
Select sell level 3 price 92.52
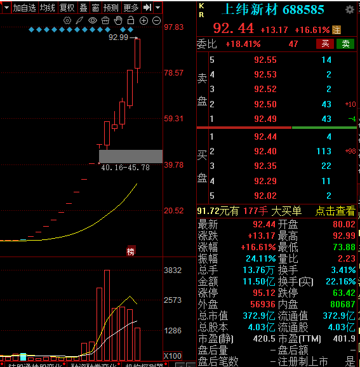click(x=265, y=89)
